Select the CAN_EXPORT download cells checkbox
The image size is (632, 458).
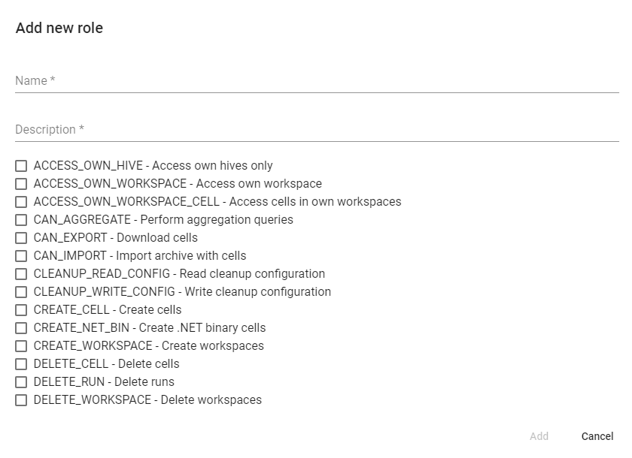pyautogui.click(x=21, y=238)
